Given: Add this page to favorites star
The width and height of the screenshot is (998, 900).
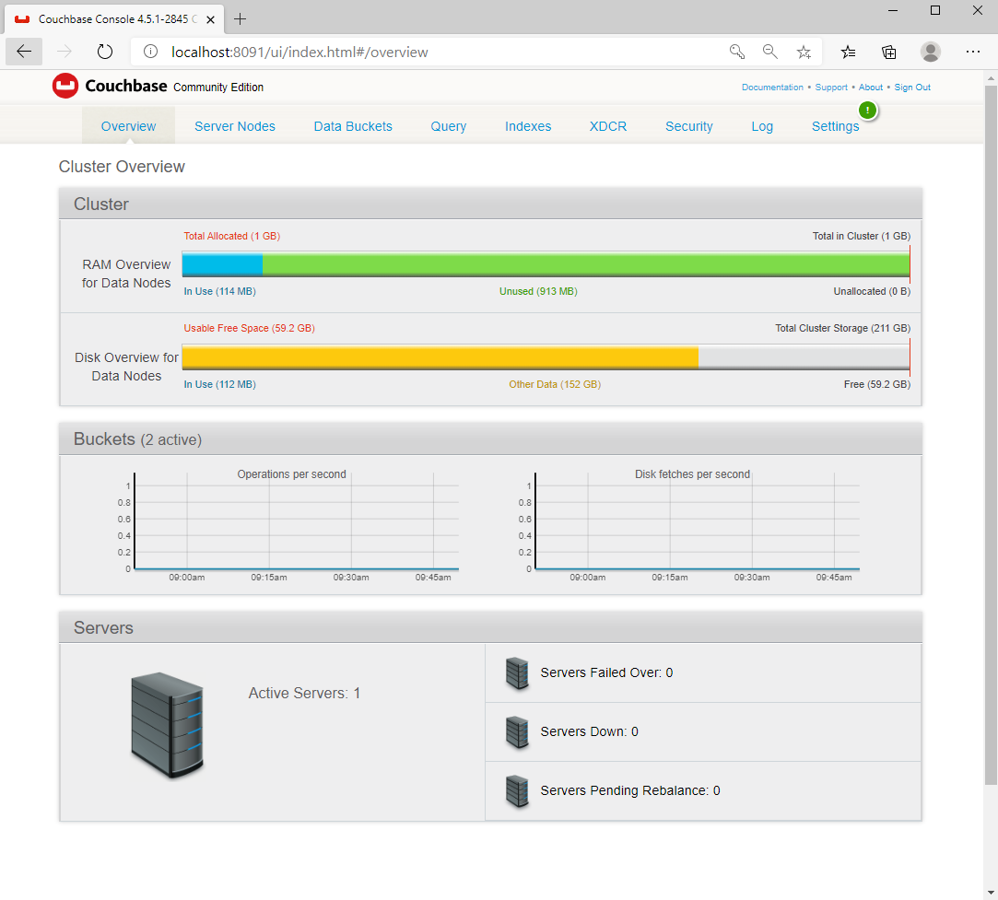Looking at the screenshot, I should pos(804,52).
